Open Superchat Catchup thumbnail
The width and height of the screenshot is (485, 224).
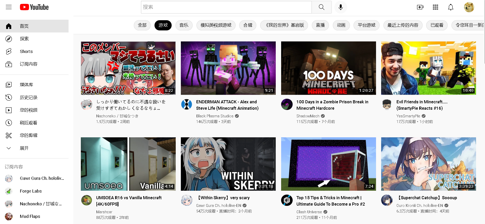pyautogui.click(x=428, y=164)
